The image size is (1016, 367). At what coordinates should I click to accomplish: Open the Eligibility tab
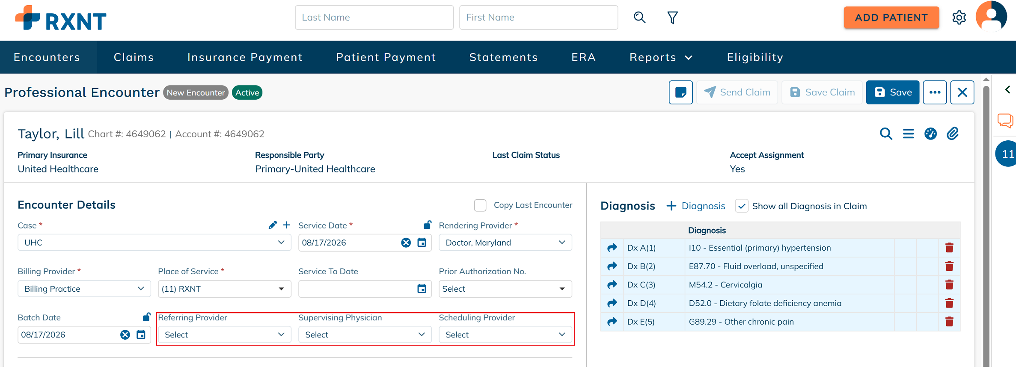[755, 57]
